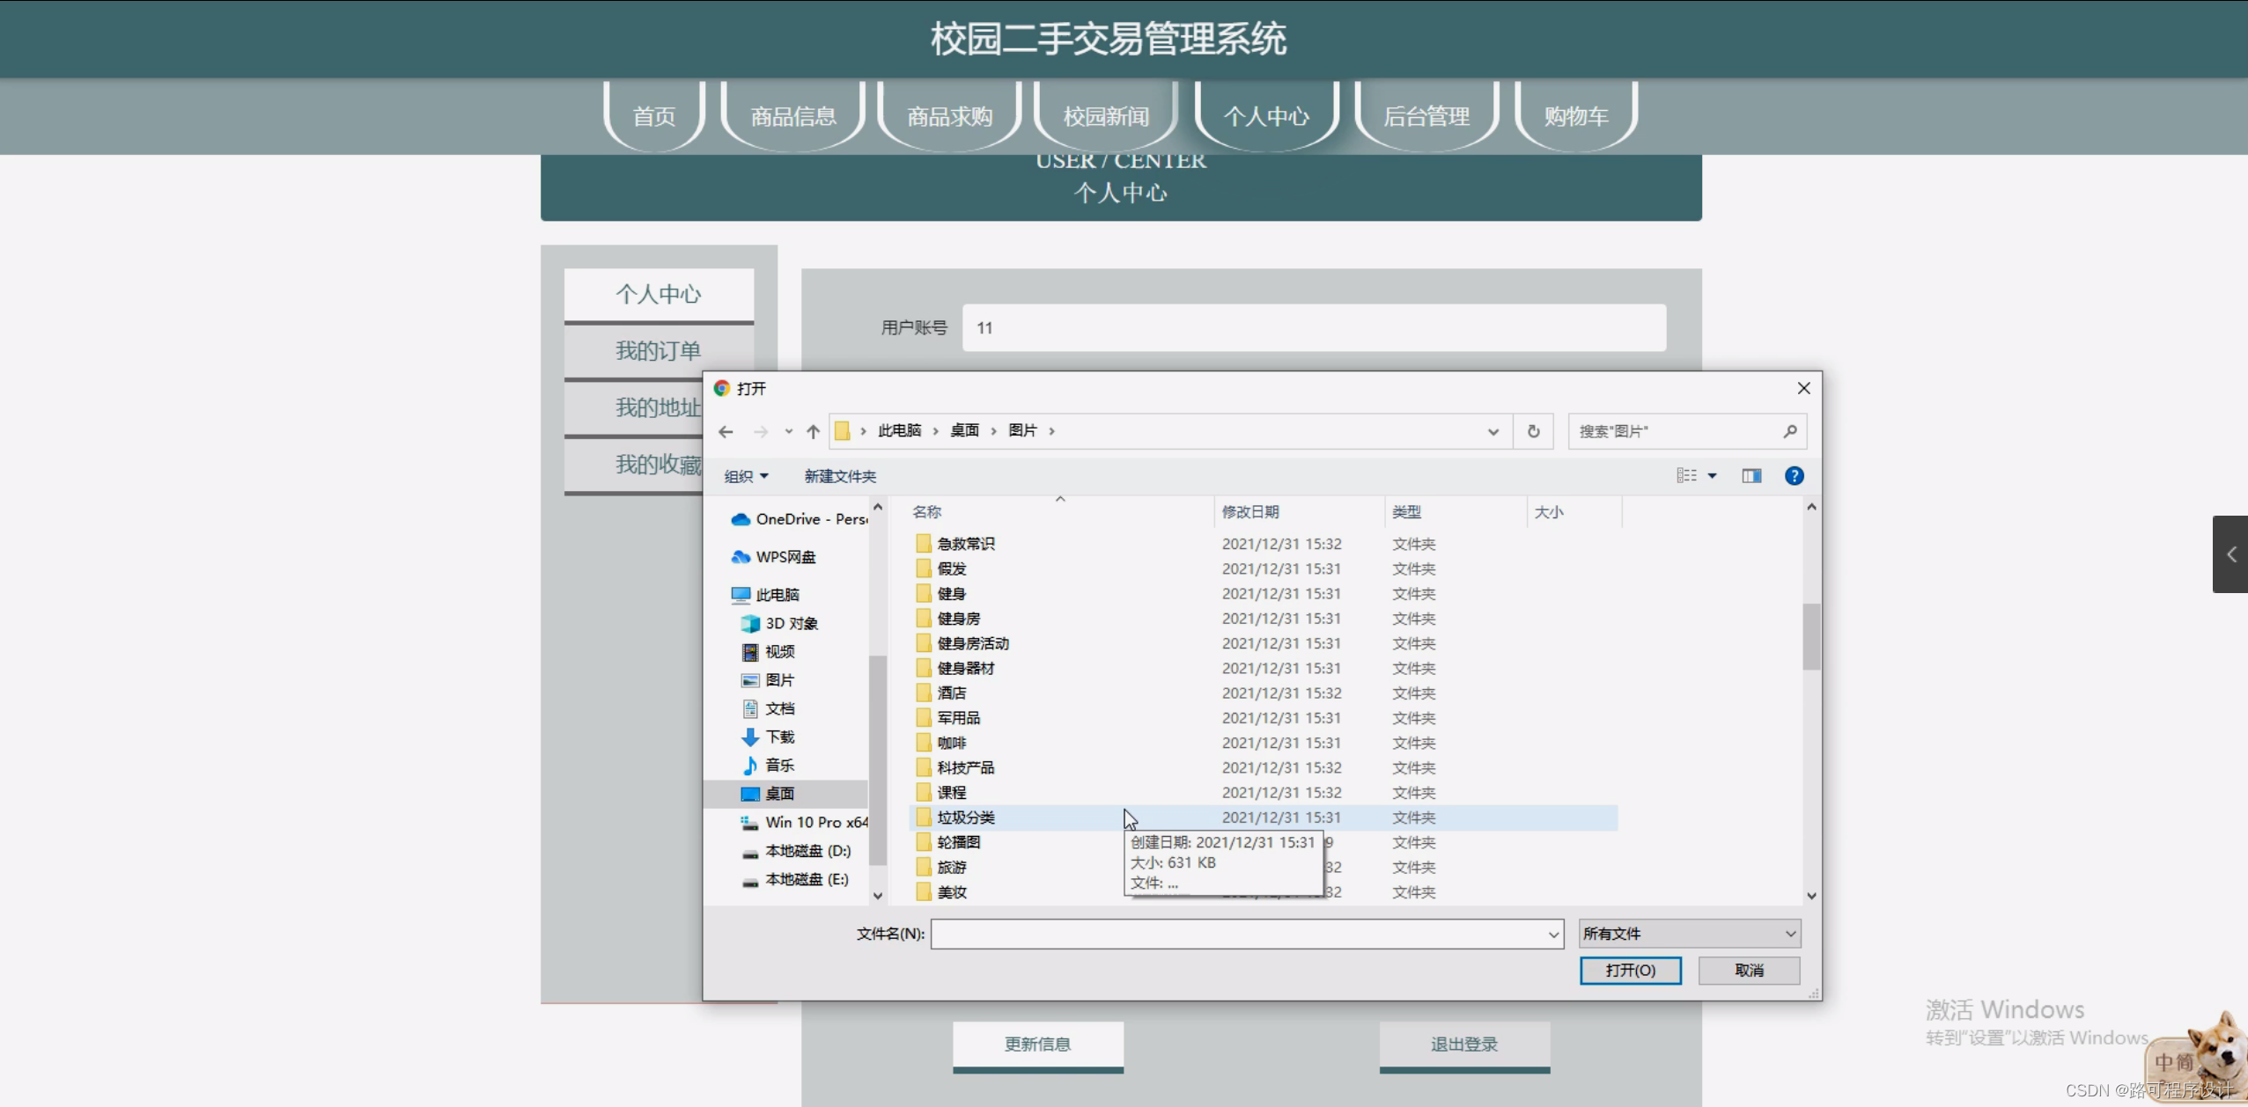Open the 购物车 menu item
Image resolution: width=2248 pixels, height=1107 pixels.
[1574, 115]
